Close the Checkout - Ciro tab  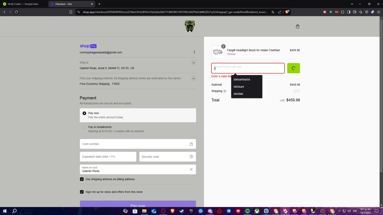[92, 4]
